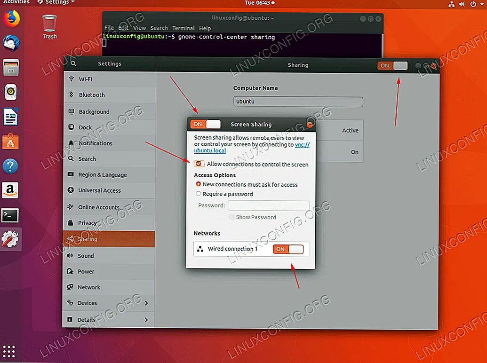
Task: Uncheck Allow connections to control the screen
Action: tap(199, 164)
